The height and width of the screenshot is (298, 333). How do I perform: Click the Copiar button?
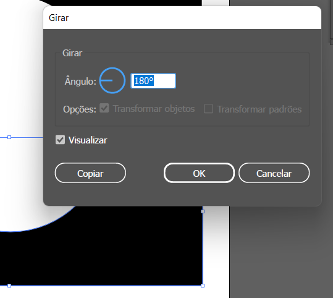[90, 173]
